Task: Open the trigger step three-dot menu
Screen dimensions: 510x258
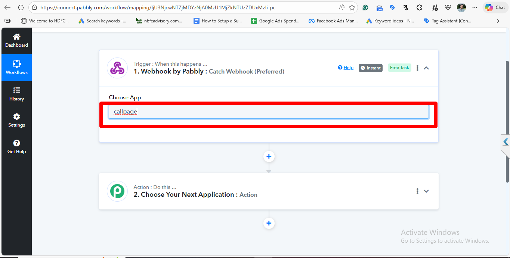Action: point(417,68)
